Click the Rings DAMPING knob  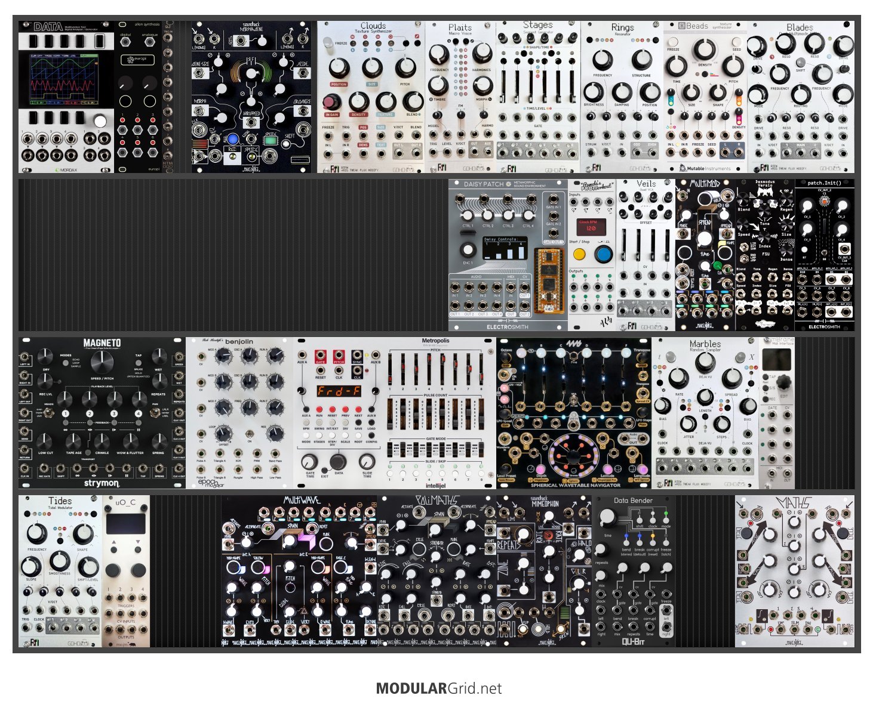(x=622, y=92)
